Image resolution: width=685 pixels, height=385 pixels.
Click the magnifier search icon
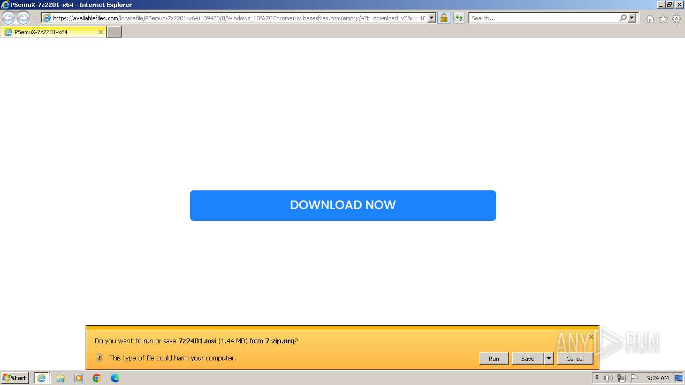(x=623, y=18)
